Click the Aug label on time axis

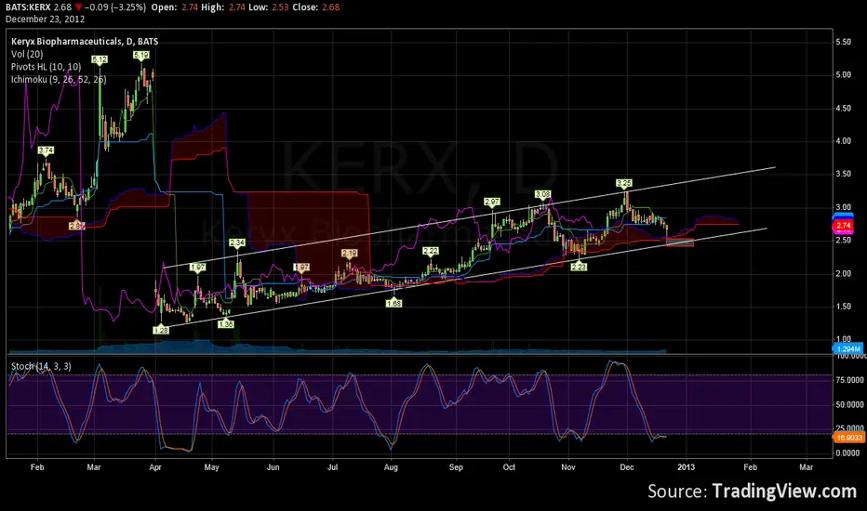(x=391, y=467)
